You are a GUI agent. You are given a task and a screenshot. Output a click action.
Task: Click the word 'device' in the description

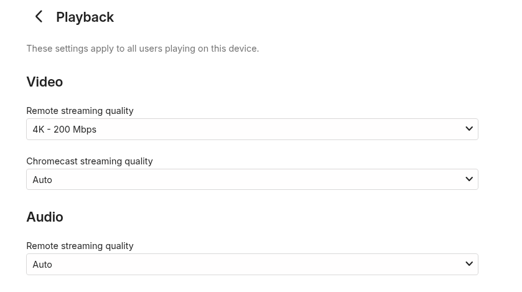click(x=244, y=49)
